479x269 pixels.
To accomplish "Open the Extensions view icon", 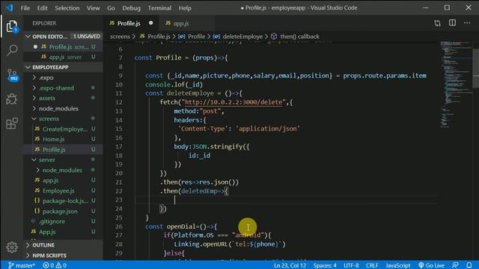I will point(12,123).
